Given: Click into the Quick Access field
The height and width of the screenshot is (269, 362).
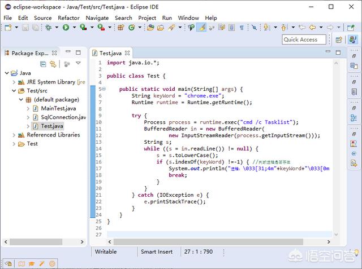Looking at the screenshot, I should tap(304, 39).
